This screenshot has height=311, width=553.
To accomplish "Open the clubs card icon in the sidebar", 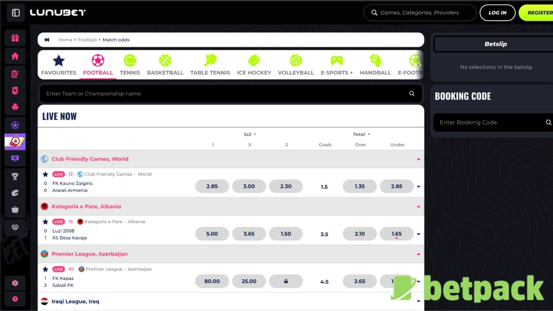I will (15, 107).
